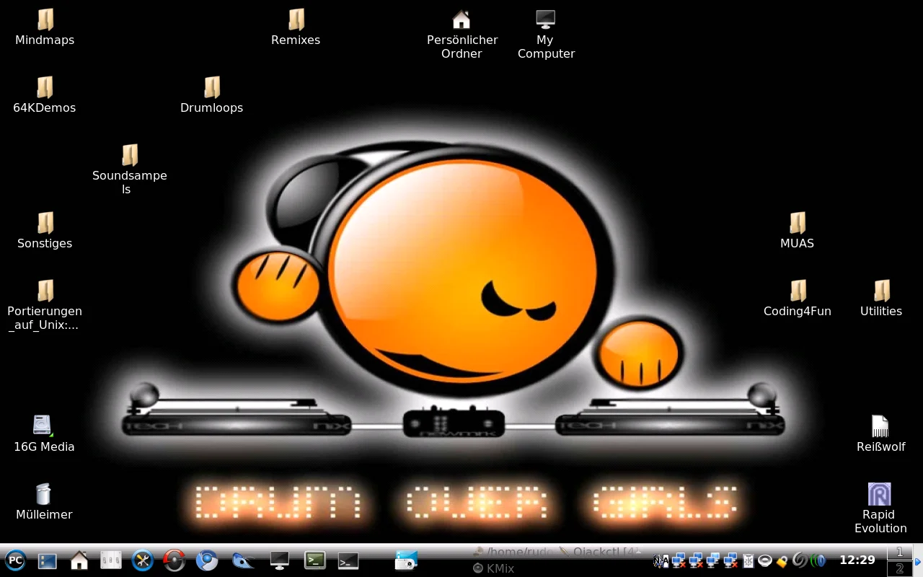Viewport: 923px width, 577px height.
Task: Launch the camera screenshot tool in panel
Action: tap(406, 560)
